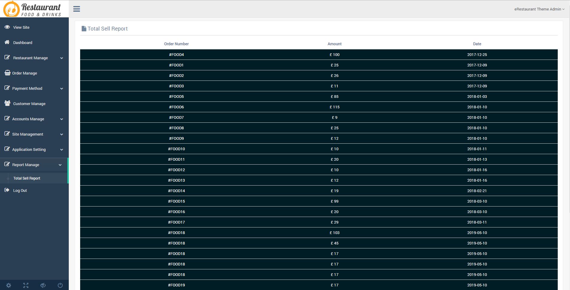The height and width of the screenshot is (290, 570).
Task: Expand the Restaurant Manage chevron
Action: pyautogui.click(x=62, y=58)
